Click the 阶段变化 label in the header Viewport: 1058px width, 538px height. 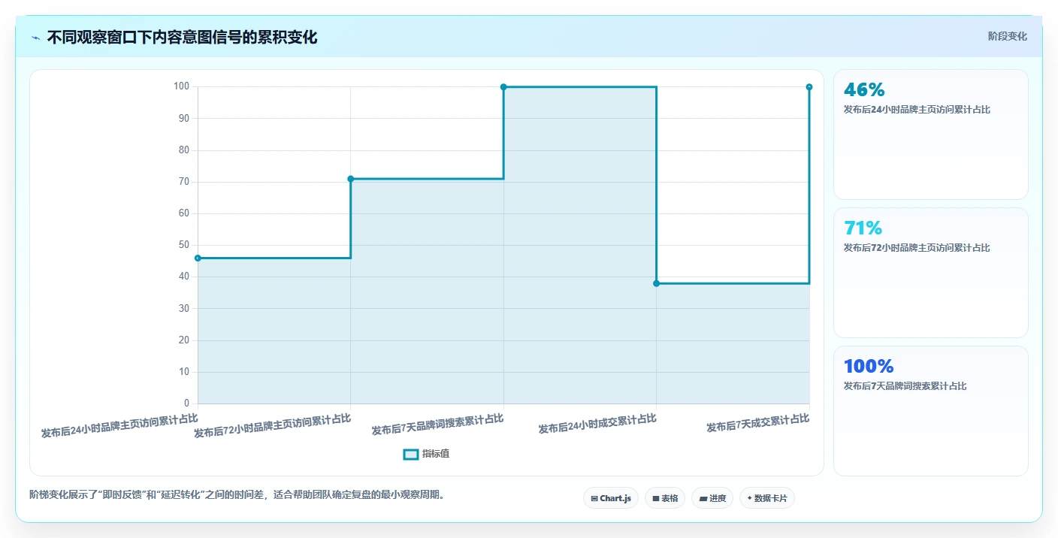tap(1008, 36)
